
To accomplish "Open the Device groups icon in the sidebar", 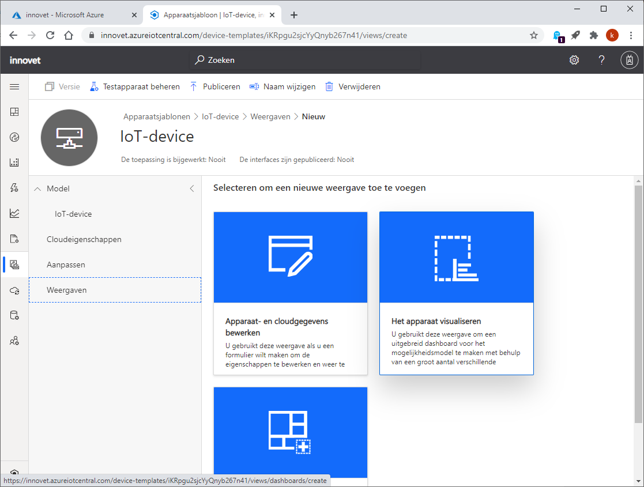I will point(14,163).
